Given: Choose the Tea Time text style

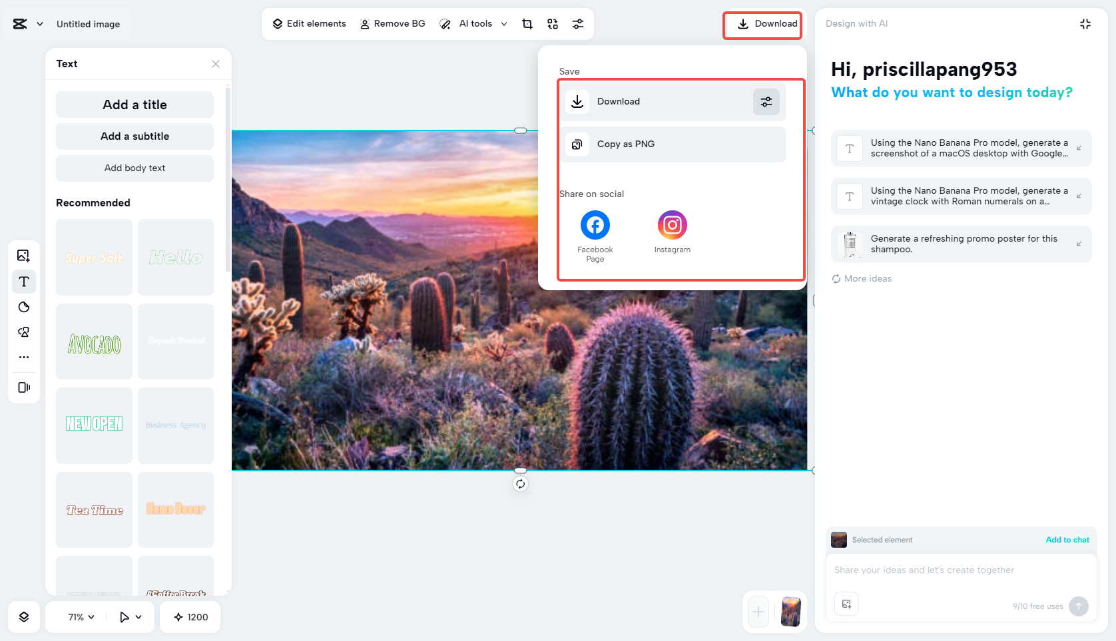Looking at the screenshot, I should point(94,510).
